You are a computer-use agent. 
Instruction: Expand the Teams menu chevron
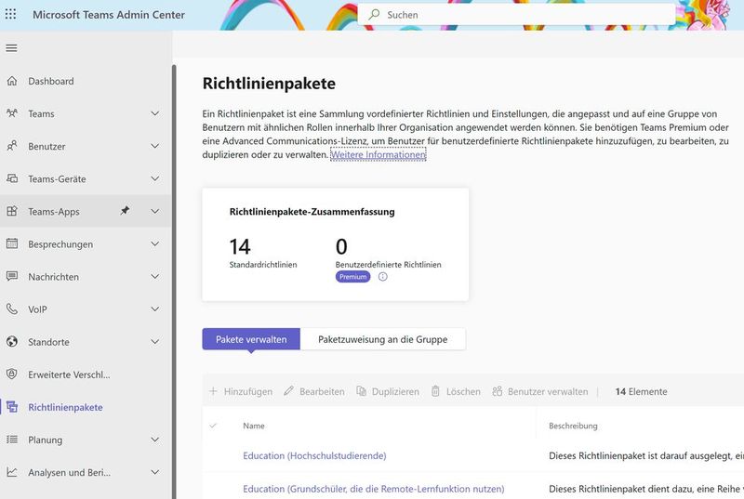click(154, 113)
